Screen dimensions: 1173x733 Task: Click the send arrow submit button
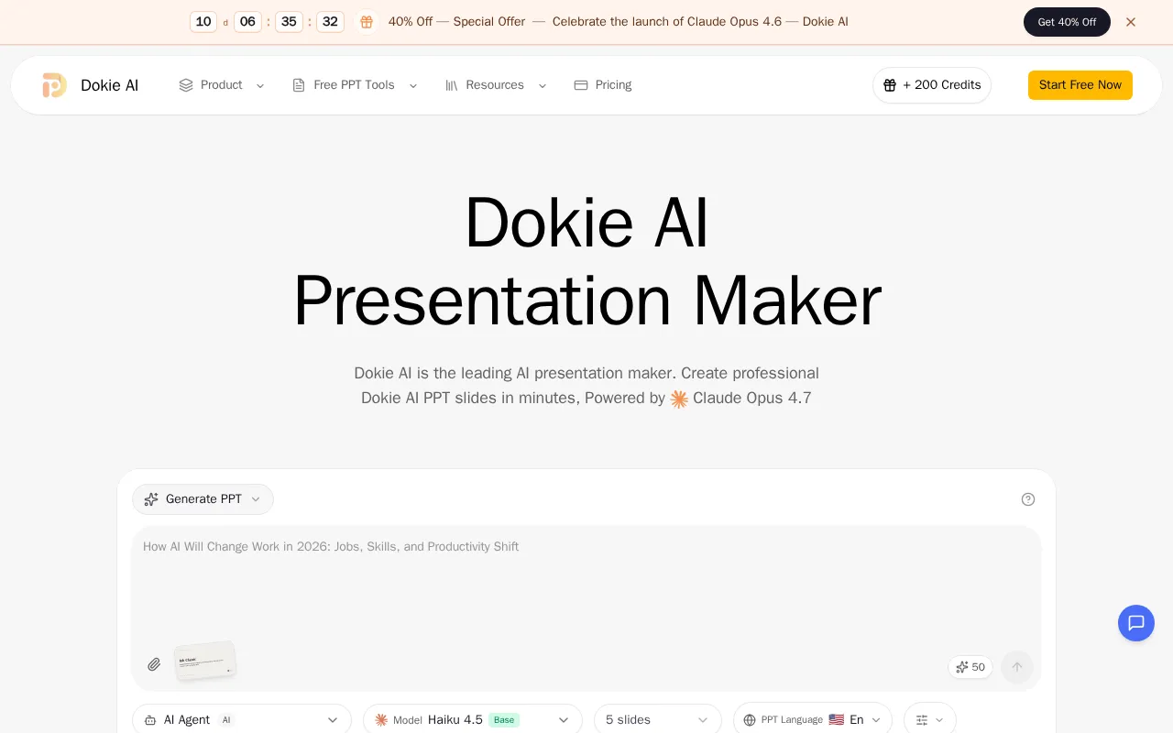(x=1017, y=667)
